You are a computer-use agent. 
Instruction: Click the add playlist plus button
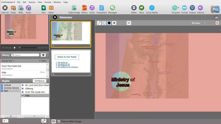[5, 121]
